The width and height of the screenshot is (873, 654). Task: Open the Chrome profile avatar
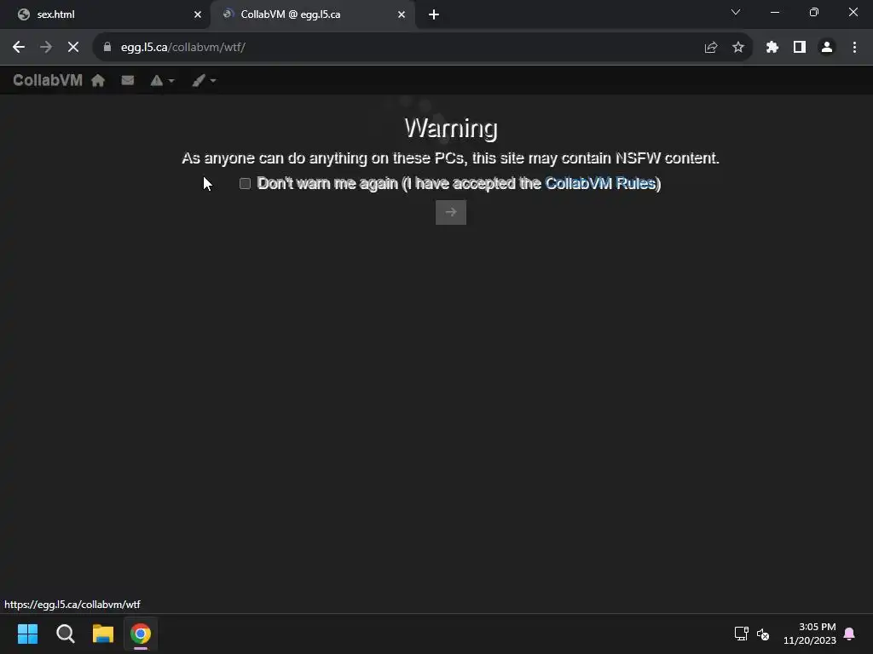pyautogui.click(x=827, y=48)
